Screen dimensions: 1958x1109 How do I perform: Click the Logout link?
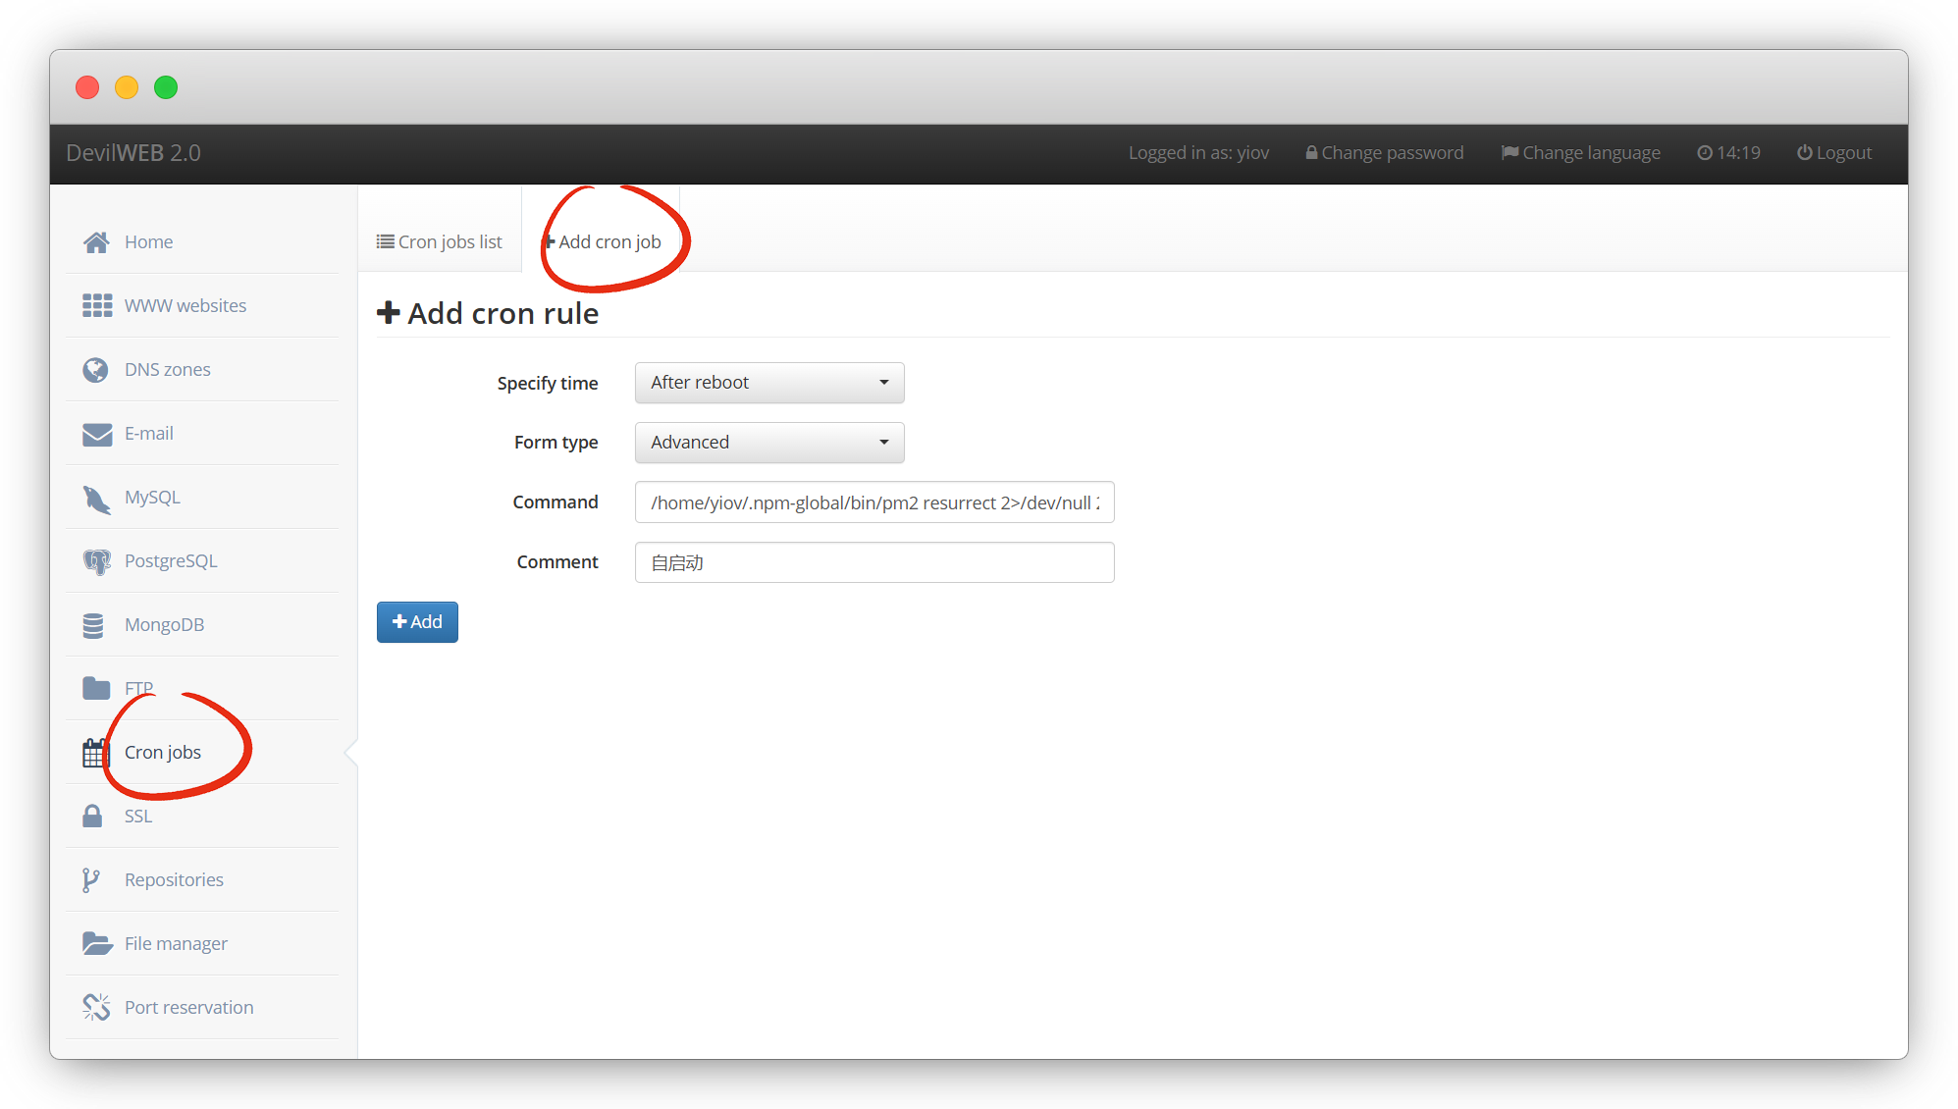point(1834,153)
